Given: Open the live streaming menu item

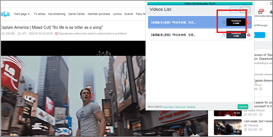Looking at the screenshot, I should [57, 14].
